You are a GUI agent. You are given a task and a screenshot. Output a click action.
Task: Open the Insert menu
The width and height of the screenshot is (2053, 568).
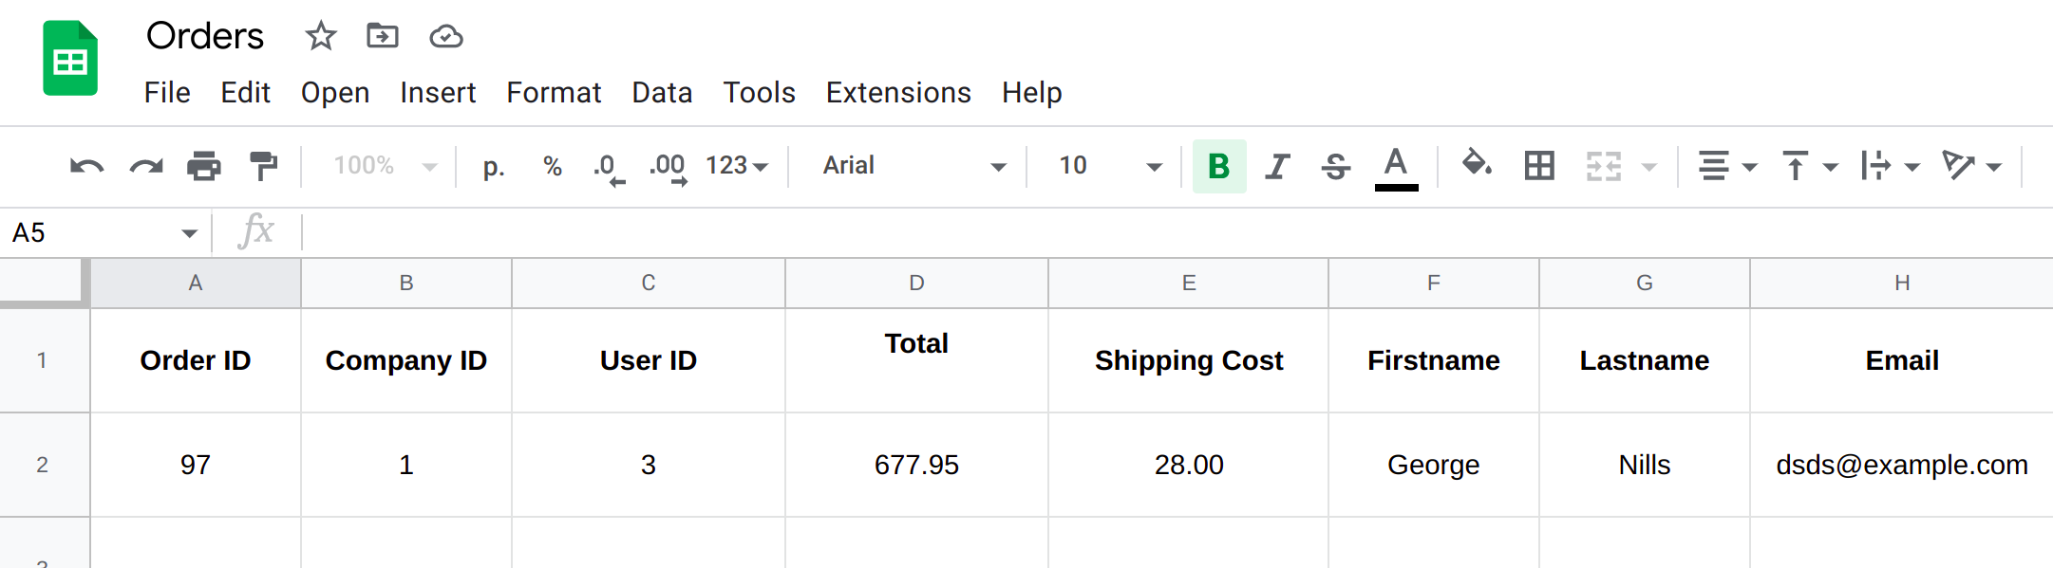point(438,93)
